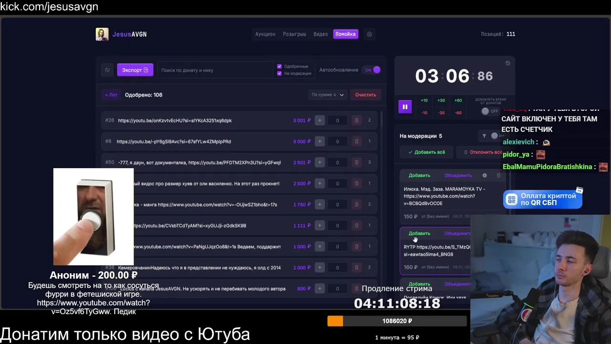
Task: Click the Одобрено: 106 label
Action: coord(144,95)
